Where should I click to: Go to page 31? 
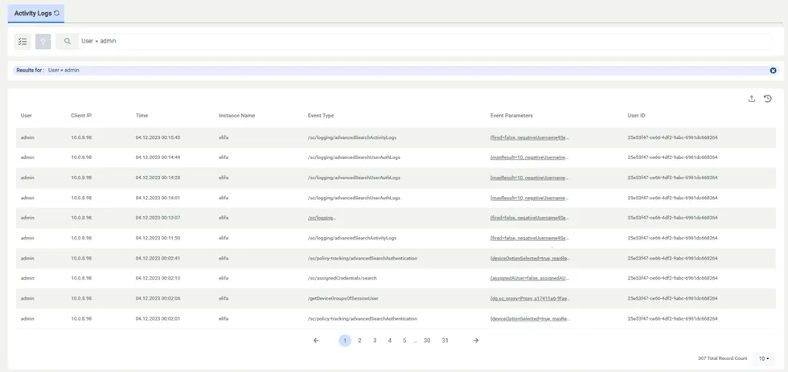click(445, 341)
